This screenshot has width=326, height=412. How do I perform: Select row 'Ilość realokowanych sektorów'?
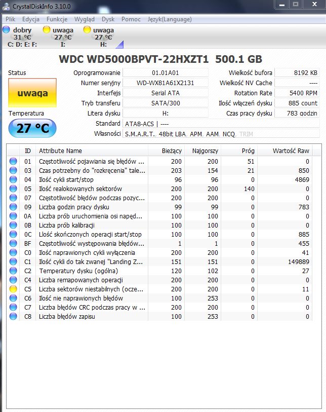click(159, 189)
